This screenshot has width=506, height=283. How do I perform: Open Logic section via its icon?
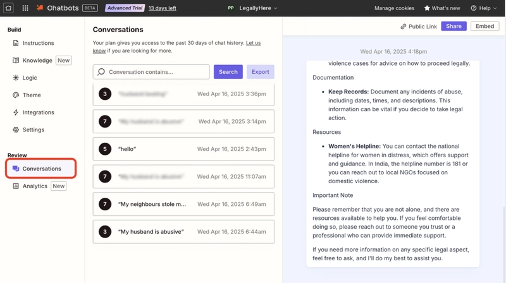(x=15, y=78)
